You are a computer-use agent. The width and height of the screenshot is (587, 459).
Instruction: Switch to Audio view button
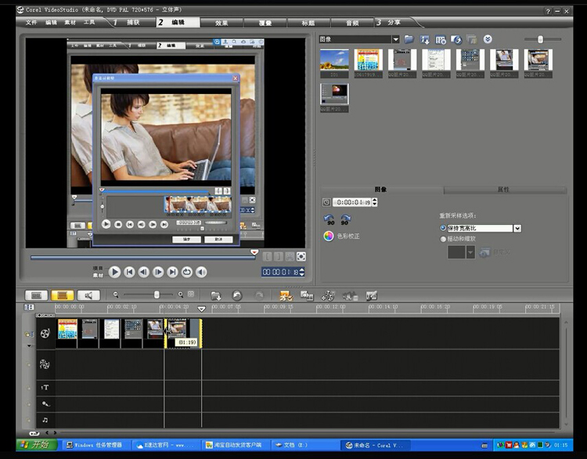point(88,295)
